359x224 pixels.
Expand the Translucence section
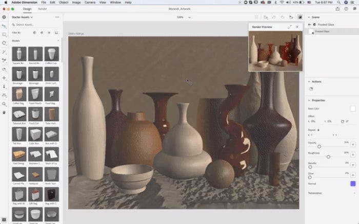354,193
